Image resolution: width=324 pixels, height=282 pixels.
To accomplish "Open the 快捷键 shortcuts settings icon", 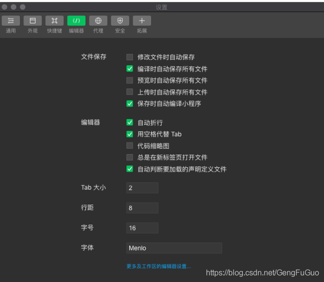I will (x=54, y=21).
